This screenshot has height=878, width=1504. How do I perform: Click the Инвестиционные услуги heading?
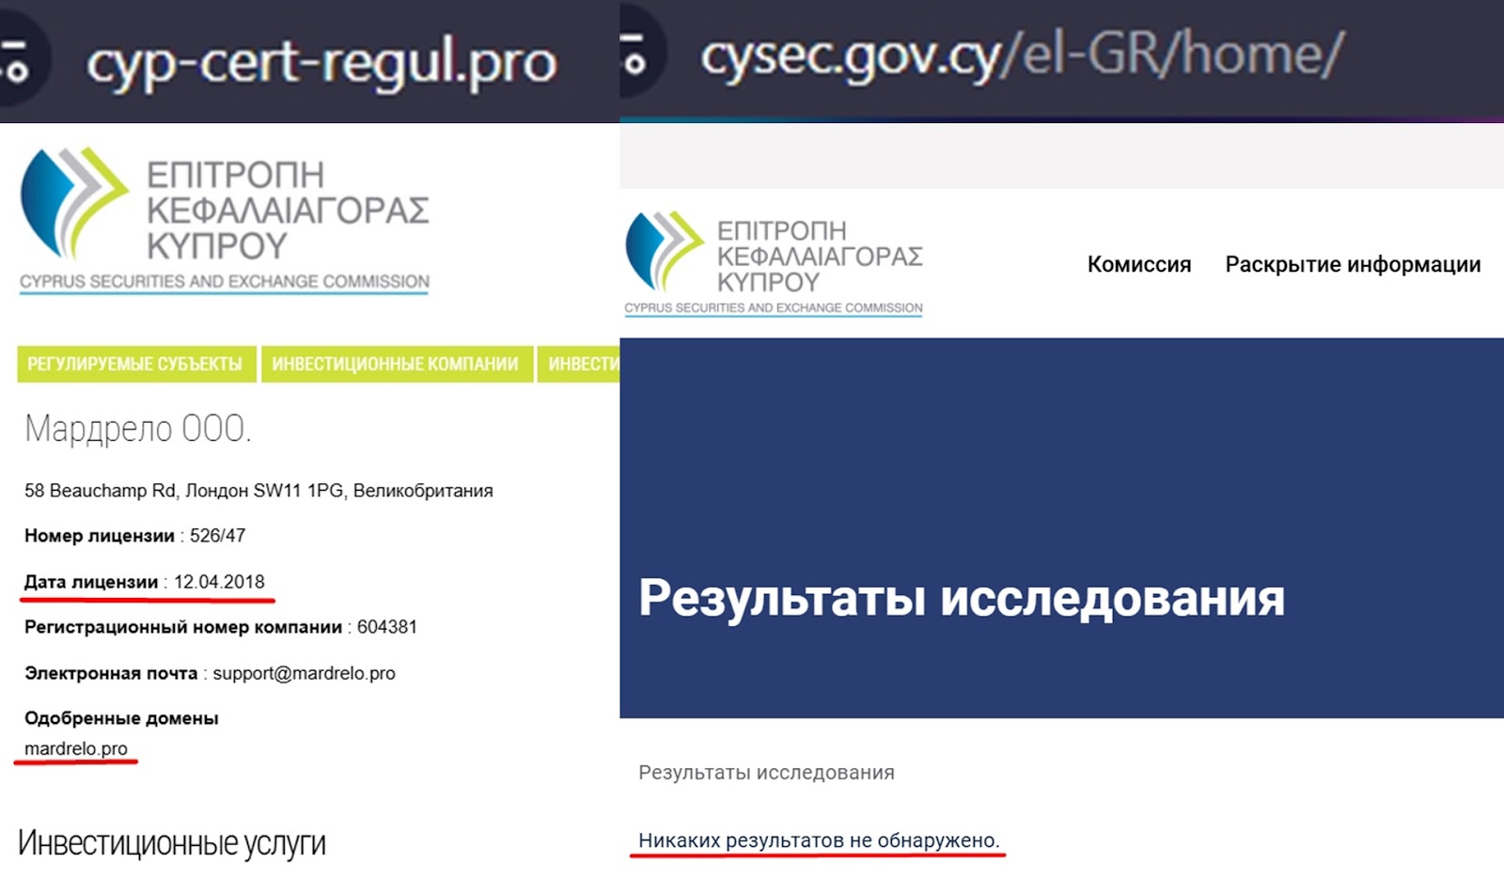(172, 843)
